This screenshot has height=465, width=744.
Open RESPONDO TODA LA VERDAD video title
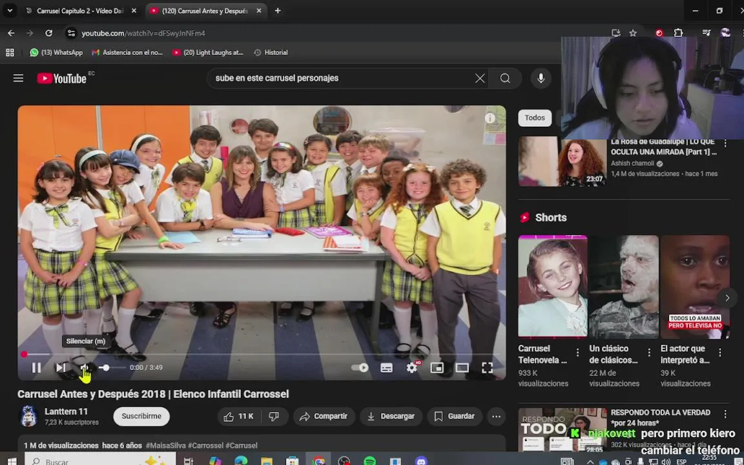[660, 417]
